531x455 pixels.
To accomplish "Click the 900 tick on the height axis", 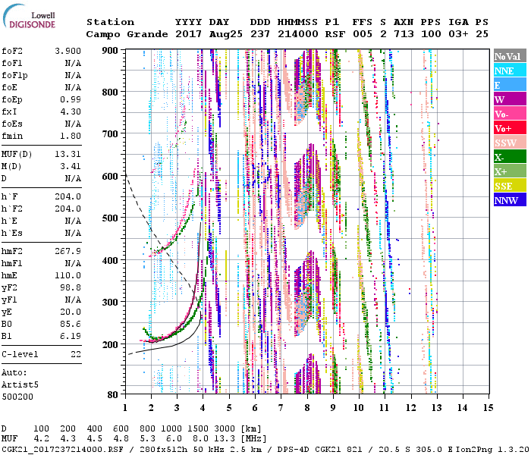I will coord(111,50).
